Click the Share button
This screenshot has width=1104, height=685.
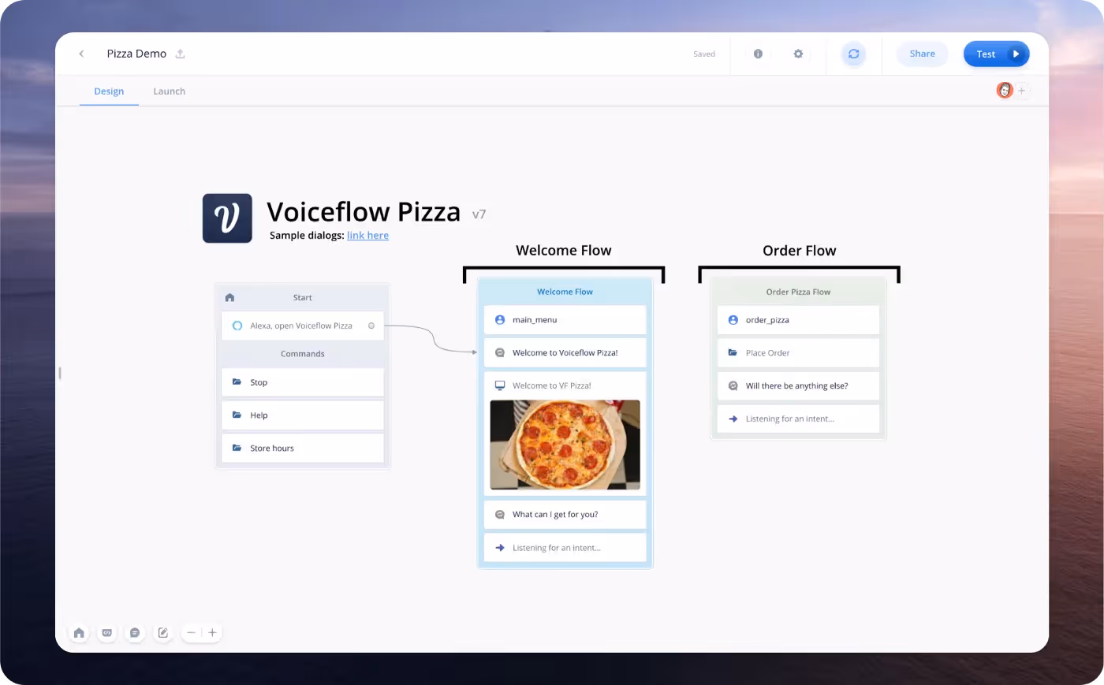click(922, 54)
